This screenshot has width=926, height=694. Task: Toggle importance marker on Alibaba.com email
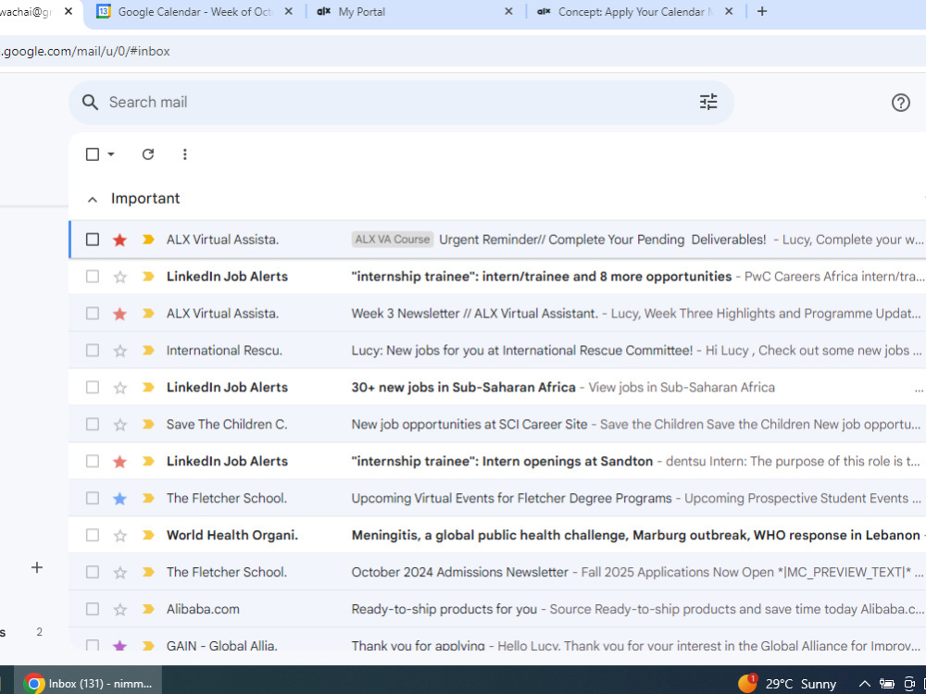click(x=148, y=609)
